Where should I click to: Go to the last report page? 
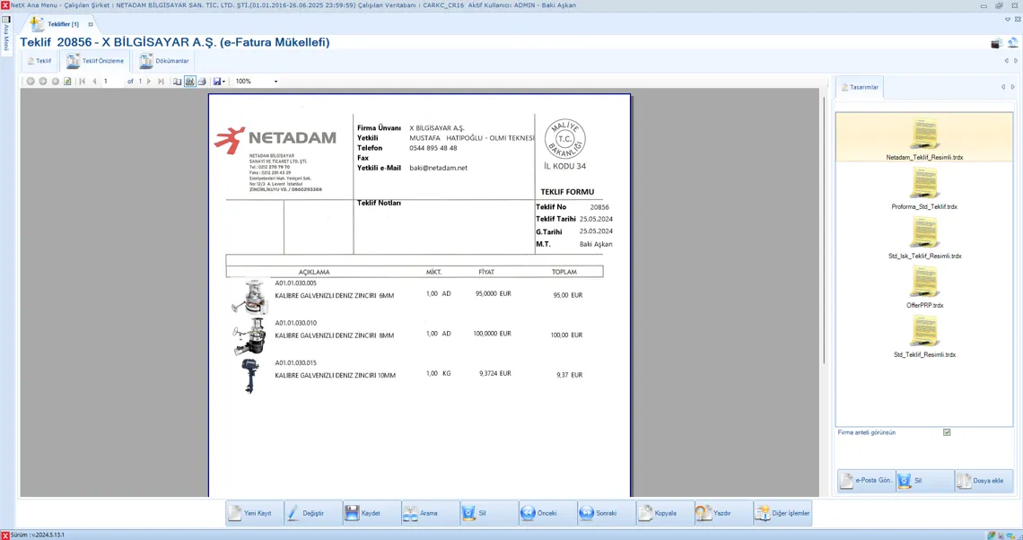tap(161, 82)
